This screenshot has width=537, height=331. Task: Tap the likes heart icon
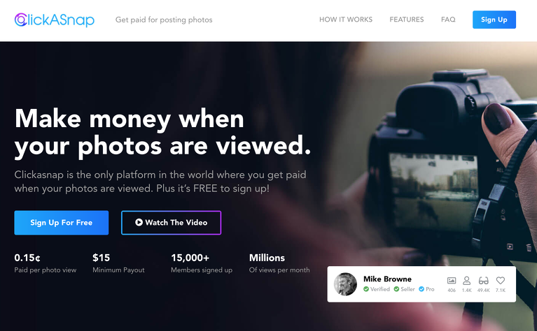coord(501,281)
